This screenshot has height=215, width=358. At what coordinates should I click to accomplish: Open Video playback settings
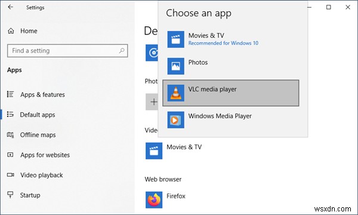[x=42, y=175]
